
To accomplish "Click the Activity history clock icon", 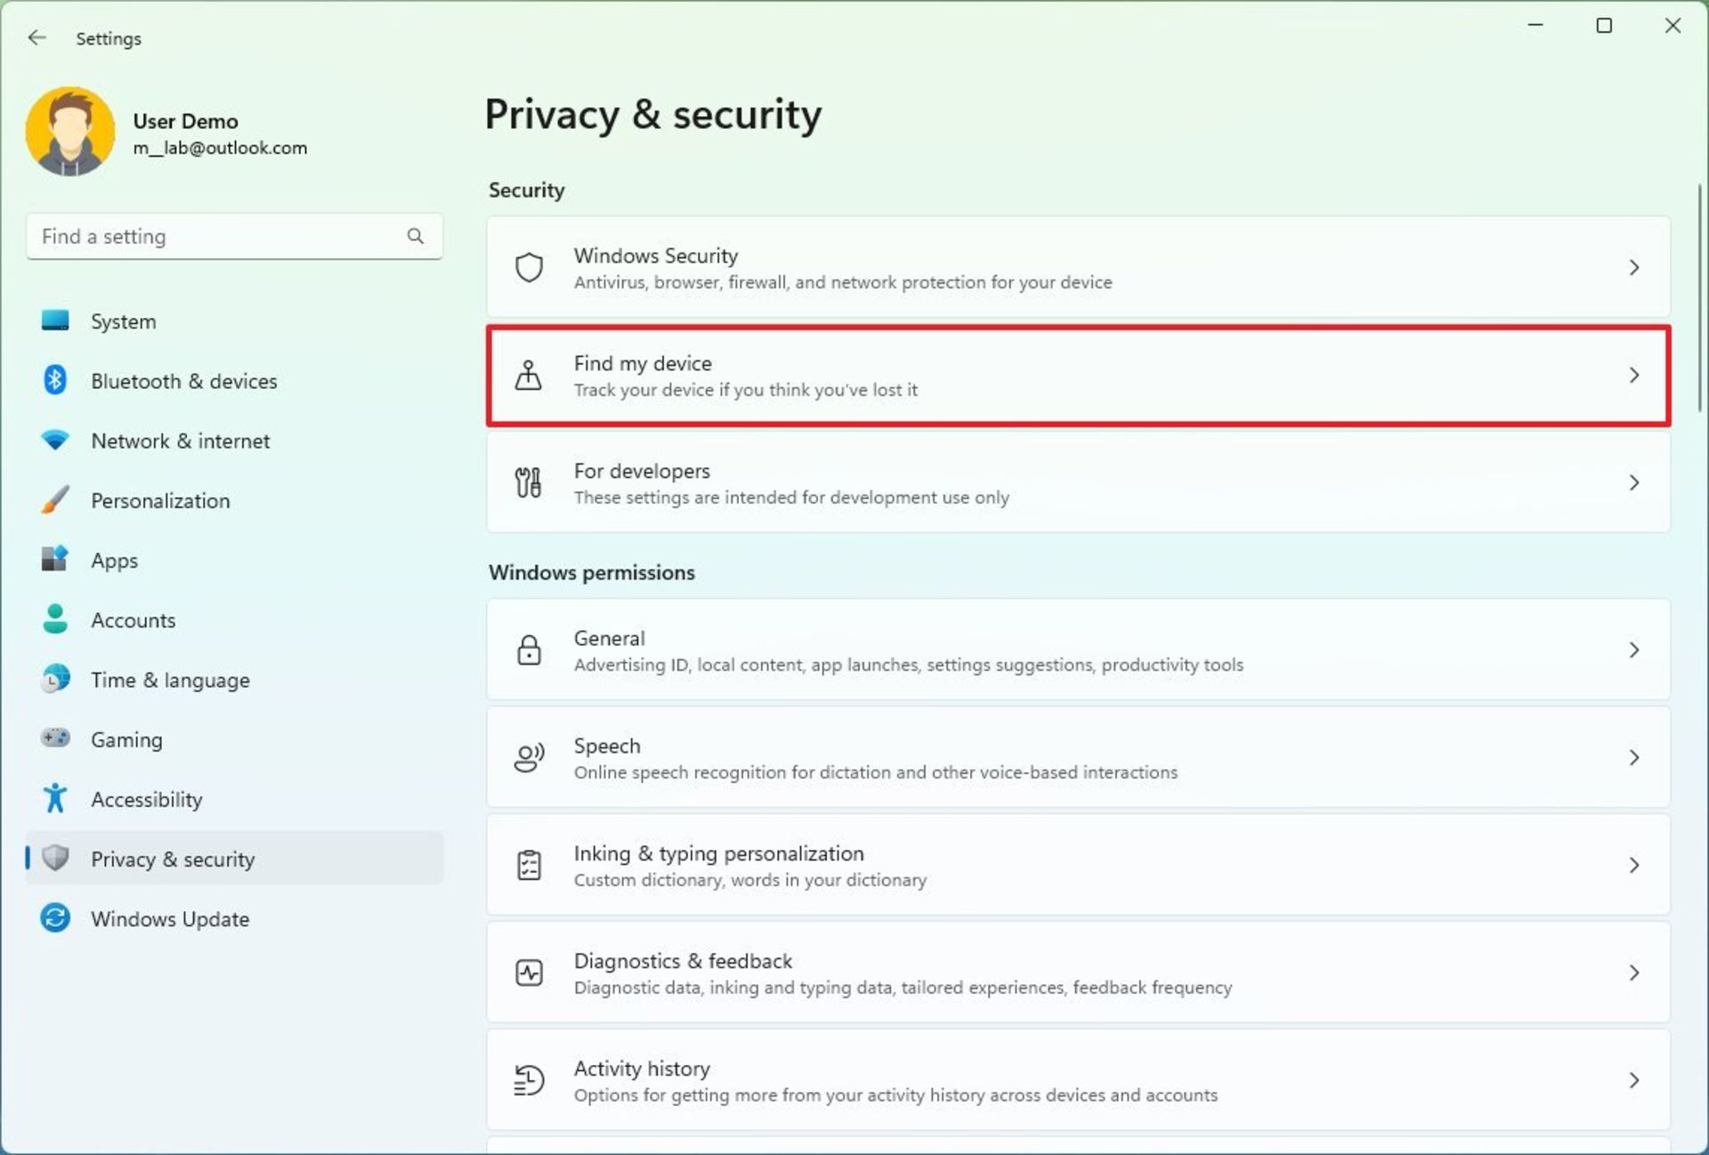I will point(529,1080).
